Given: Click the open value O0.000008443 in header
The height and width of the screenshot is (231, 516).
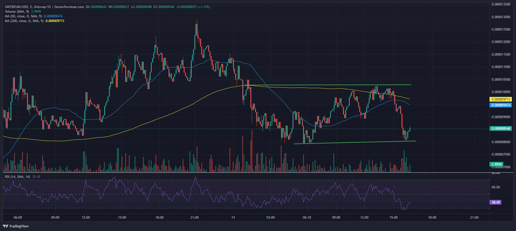Looking at the screenshot, I should tap(97, 7).
